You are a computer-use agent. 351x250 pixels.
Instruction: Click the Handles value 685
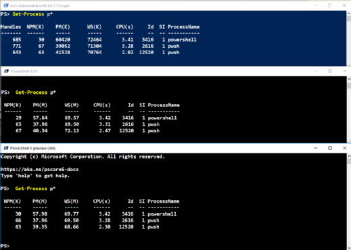tap(17, 40)
